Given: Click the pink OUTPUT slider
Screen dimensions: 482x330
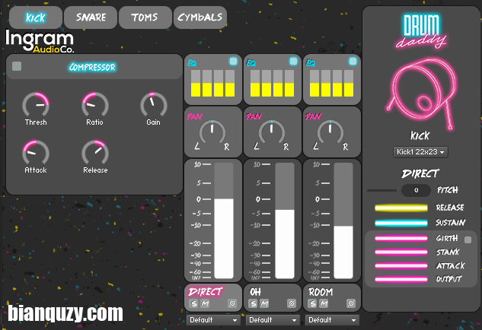Looking at the screenshot, I should [401, 279].
